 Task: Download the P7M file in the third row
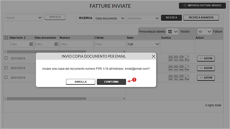click(187, 77)
